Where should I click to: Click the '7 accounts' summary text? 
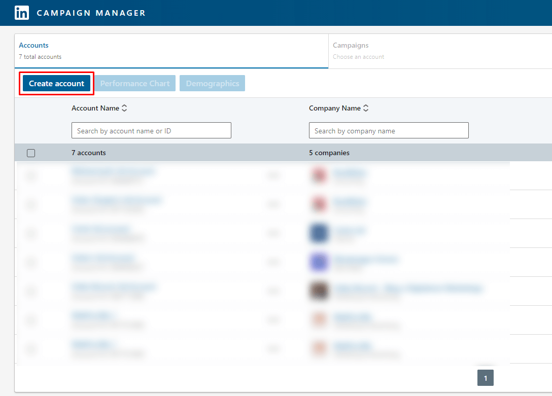pyautogui.click(x=89, y=153)
